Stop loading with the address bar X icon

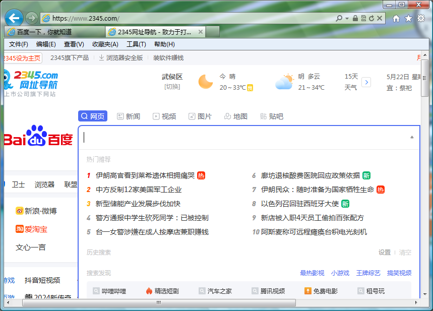pyautogui.click(x=380, y=18)
